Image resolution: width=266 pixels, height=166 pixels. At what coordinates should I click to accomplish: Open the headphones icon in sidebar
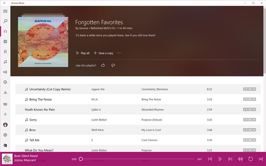(x=5, y=31)
